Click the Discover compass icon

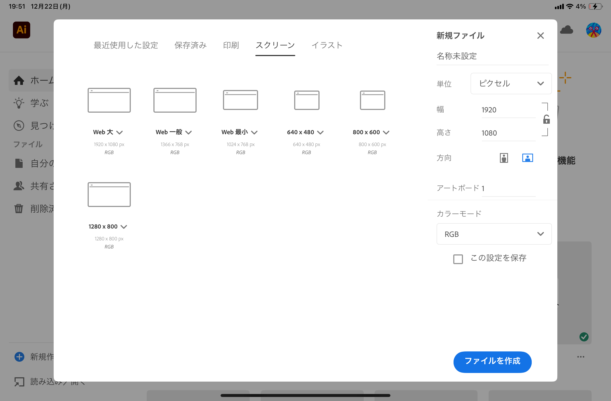[x=19, y=126]
